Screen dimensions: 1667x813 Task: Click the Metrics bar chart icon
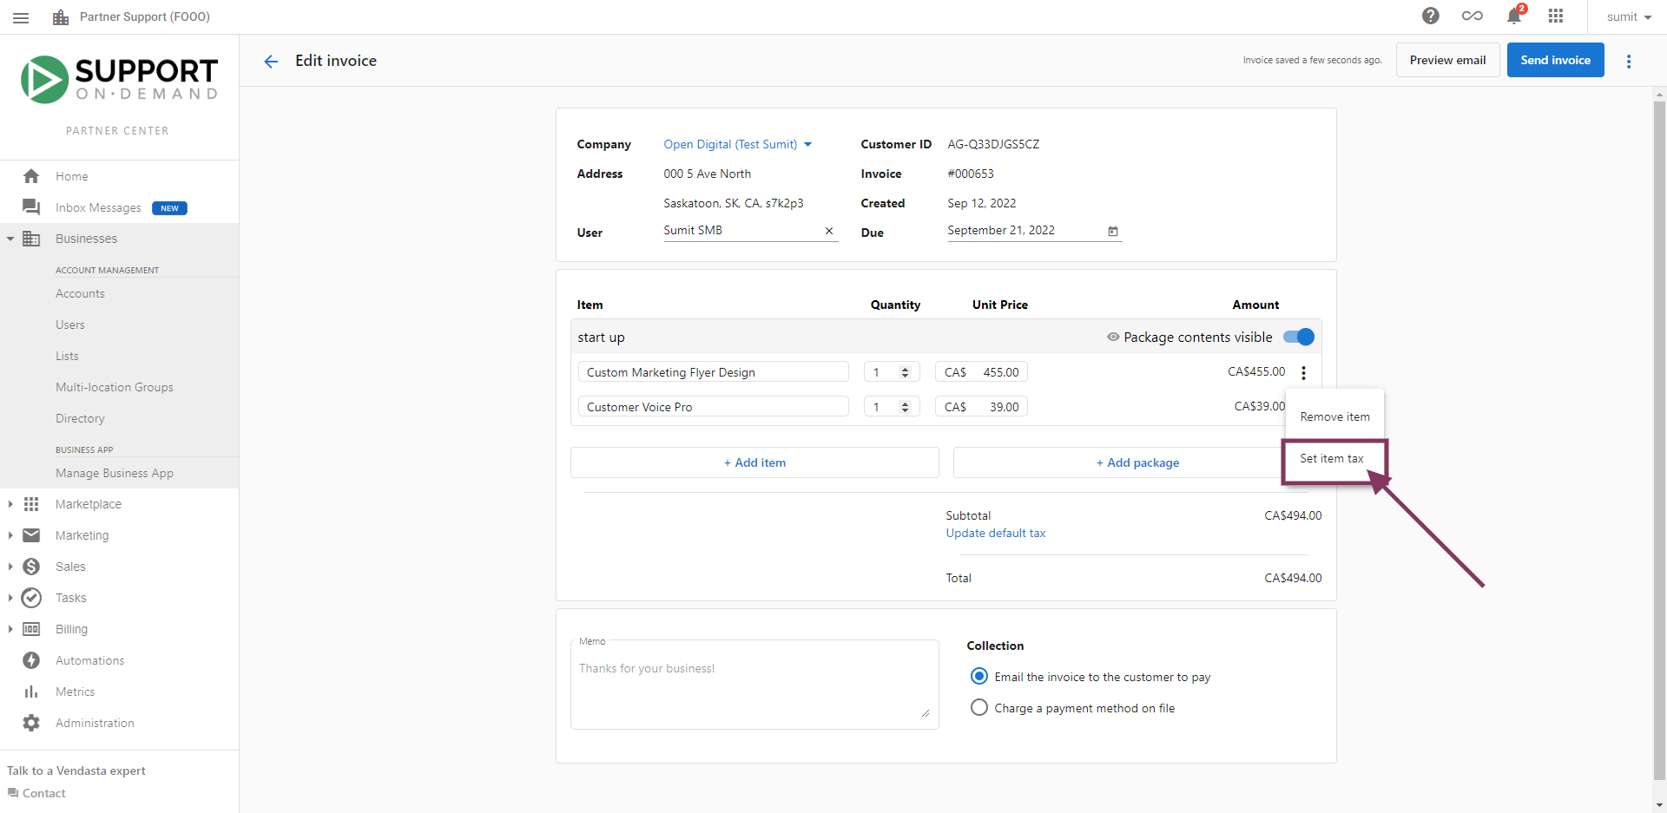click(x=31, y=692)
